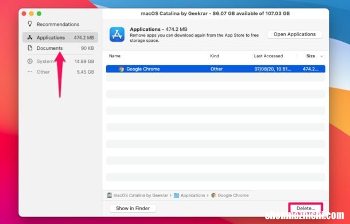The width and height of the screenshot is (350, 224).
Task: Sort list by Size column
Action: pyautogui.click(x=310, y=56)
